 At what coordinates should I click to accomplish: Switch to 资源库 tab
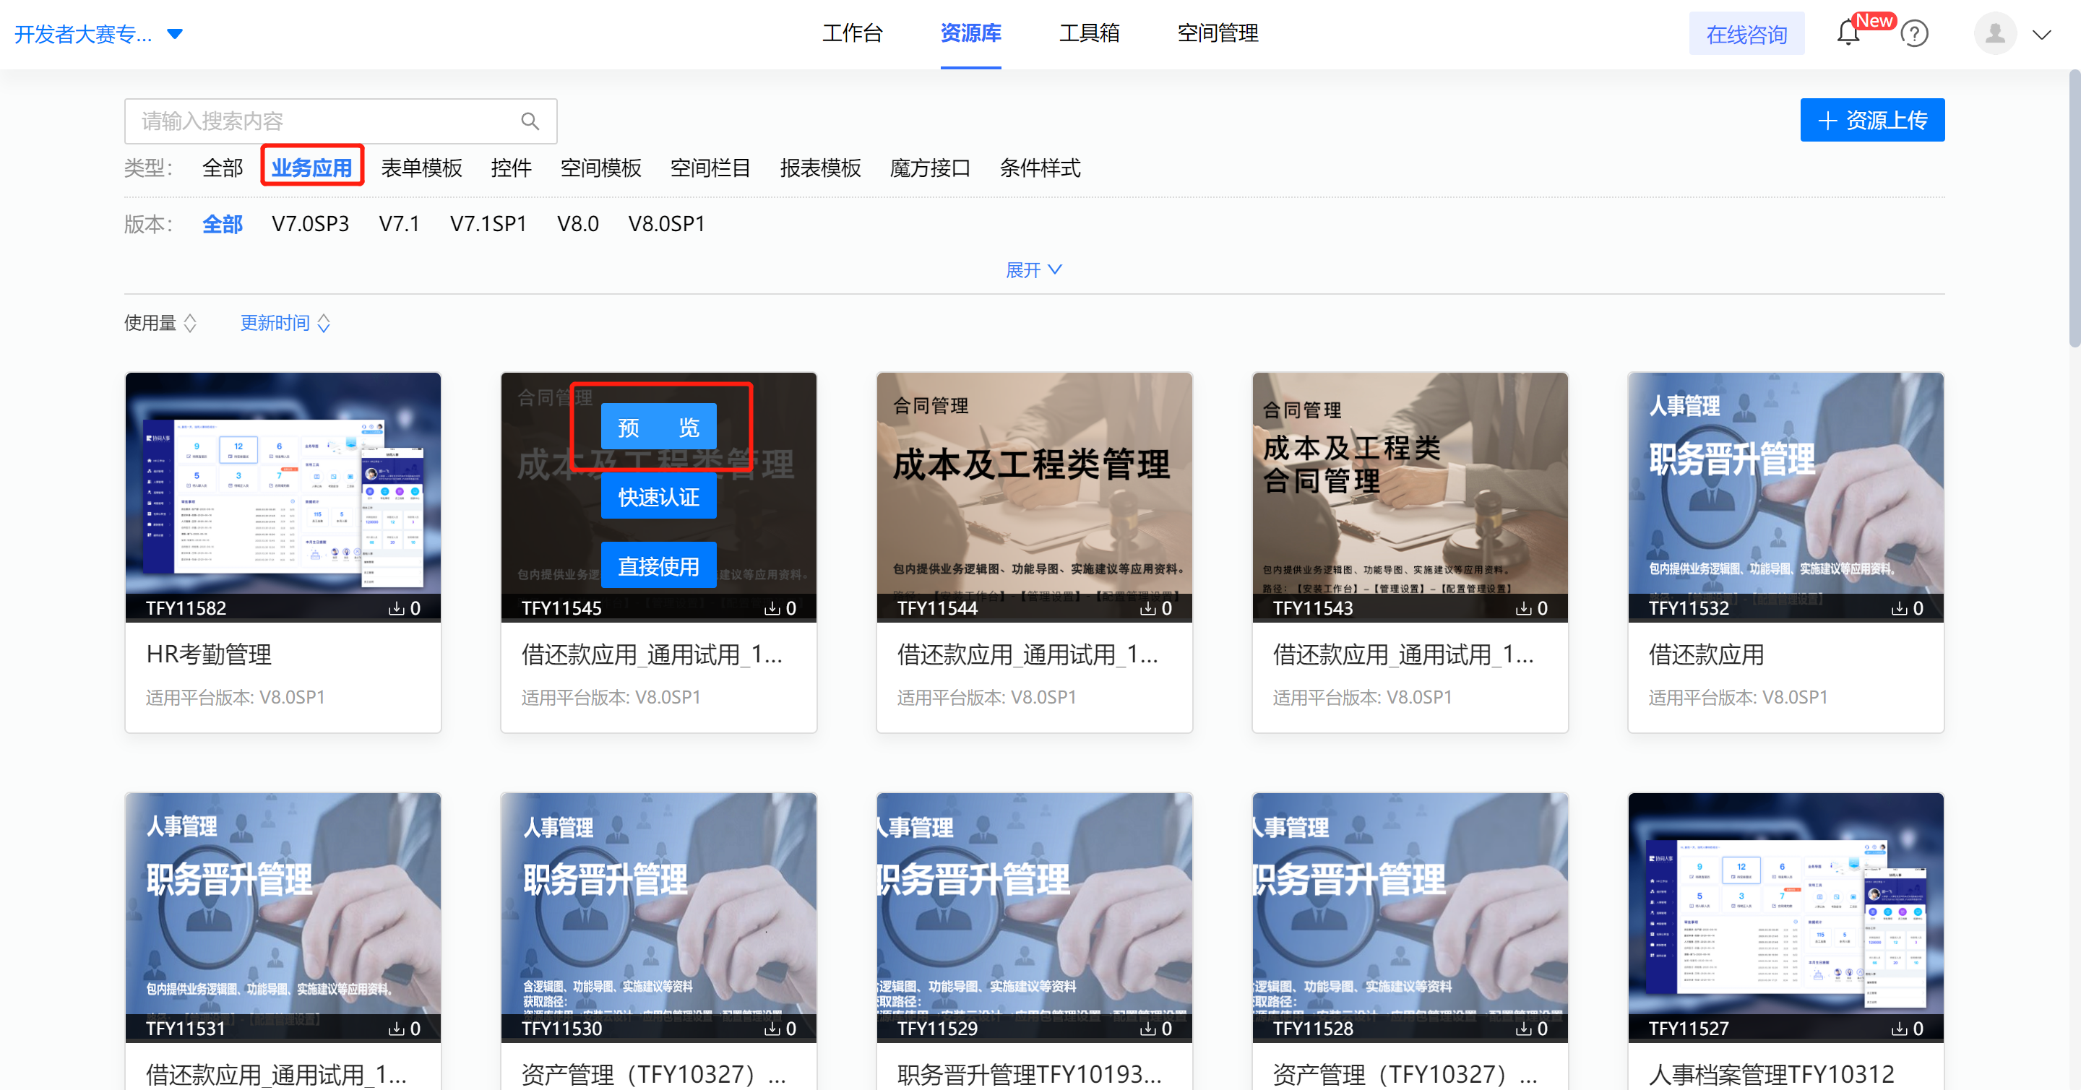coord(971,33)
